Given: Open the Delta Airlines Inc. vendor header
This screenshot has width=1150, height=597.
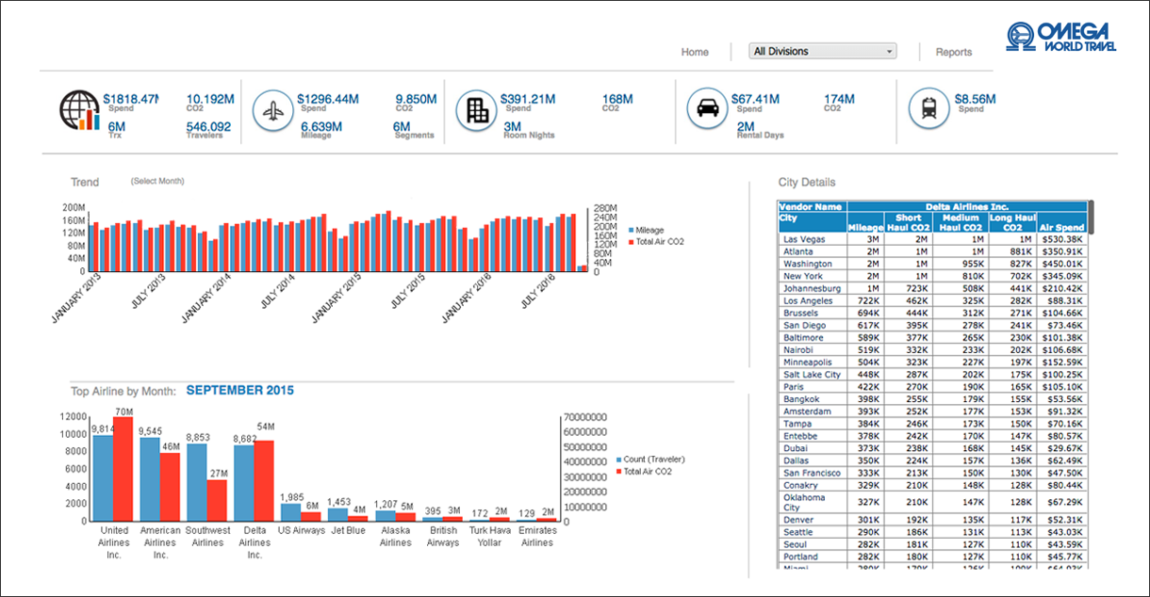Looking at the screenshot, I should point(965,205).
